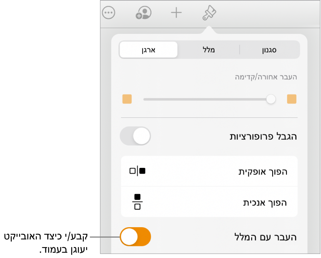Enable the הגבל פרופורציות switch
Image resolution: width=321 pixels, height=258 pixels.
(135, 136)
